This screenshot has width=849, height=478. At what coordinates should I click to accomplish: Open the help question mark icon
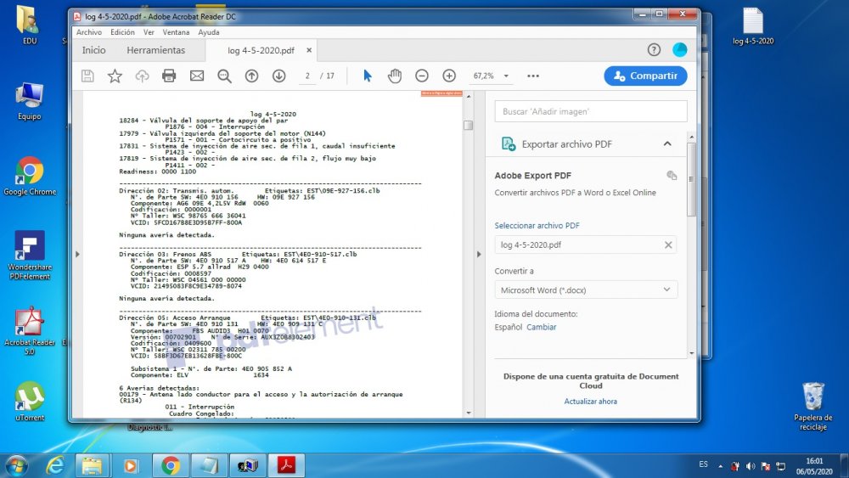coord(654,50)
